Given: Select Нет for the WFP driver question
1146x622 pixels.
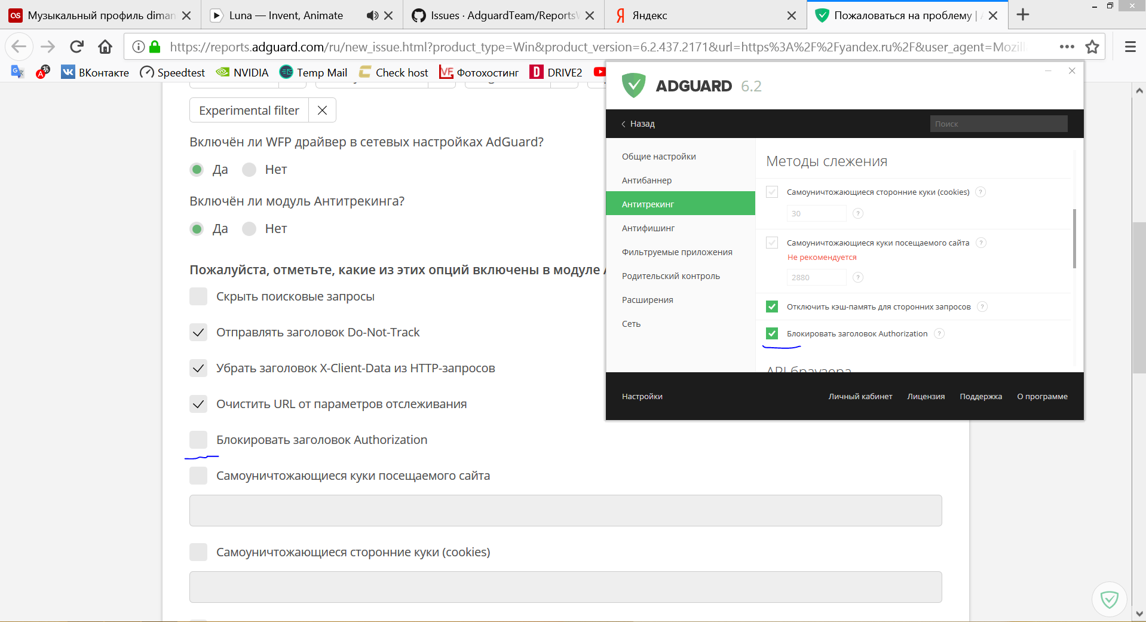Looking at the screenshot, I should (249, 170).
